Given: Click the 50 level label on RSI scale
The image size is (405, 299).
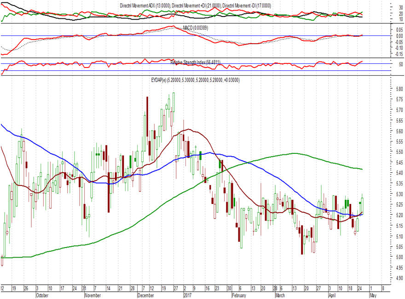Looking at the screenshot, I should pyautogui.click(x=401, y=64).
